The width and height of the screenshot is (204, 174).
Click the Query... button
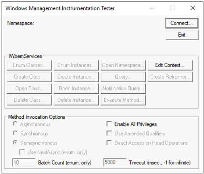(123, 77)
